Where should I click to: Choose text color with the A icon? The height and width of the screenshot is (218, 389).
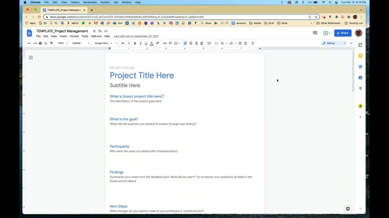click(152, 43)
